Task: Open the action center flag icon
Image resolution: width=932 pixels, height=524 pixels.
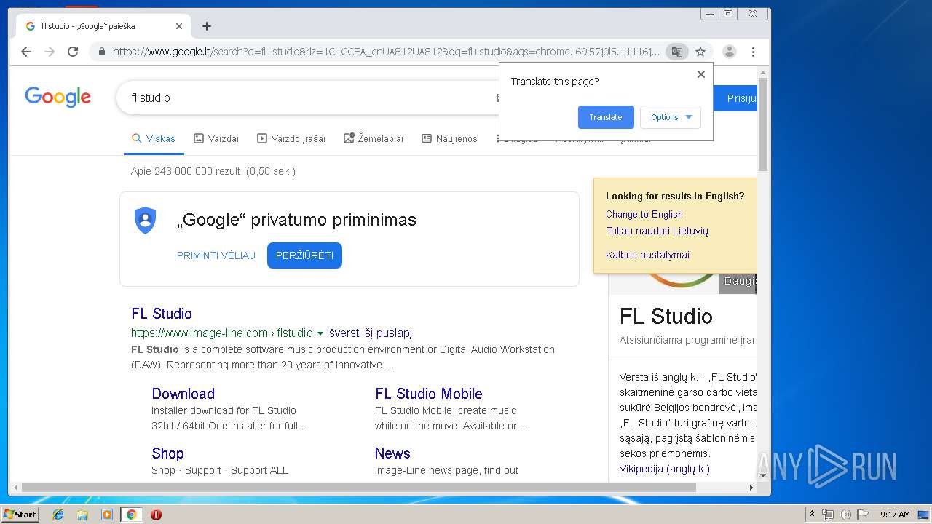Action: point(862,515)
